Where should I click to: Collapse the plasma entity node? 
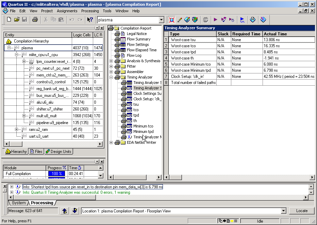click(9, 48)
